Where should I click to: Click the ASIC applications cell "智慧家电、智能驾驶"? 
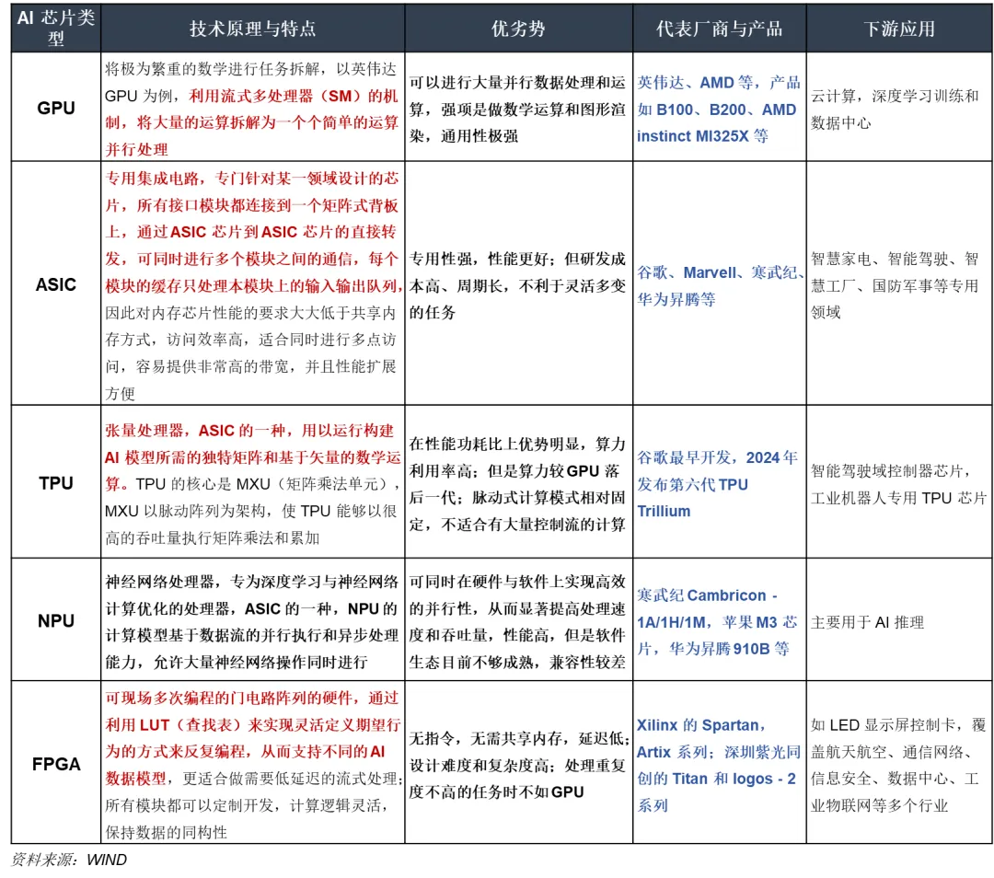click(899, 284)
